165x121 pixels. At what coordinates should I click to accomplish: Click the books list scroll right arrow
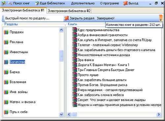tap(159, 114)
